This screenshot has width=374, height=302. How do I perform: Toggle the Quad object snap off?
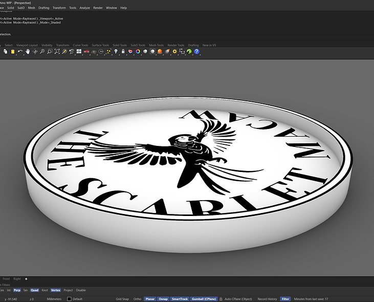coord(34,290)
